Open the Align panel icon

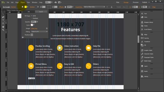coord(142,34)
